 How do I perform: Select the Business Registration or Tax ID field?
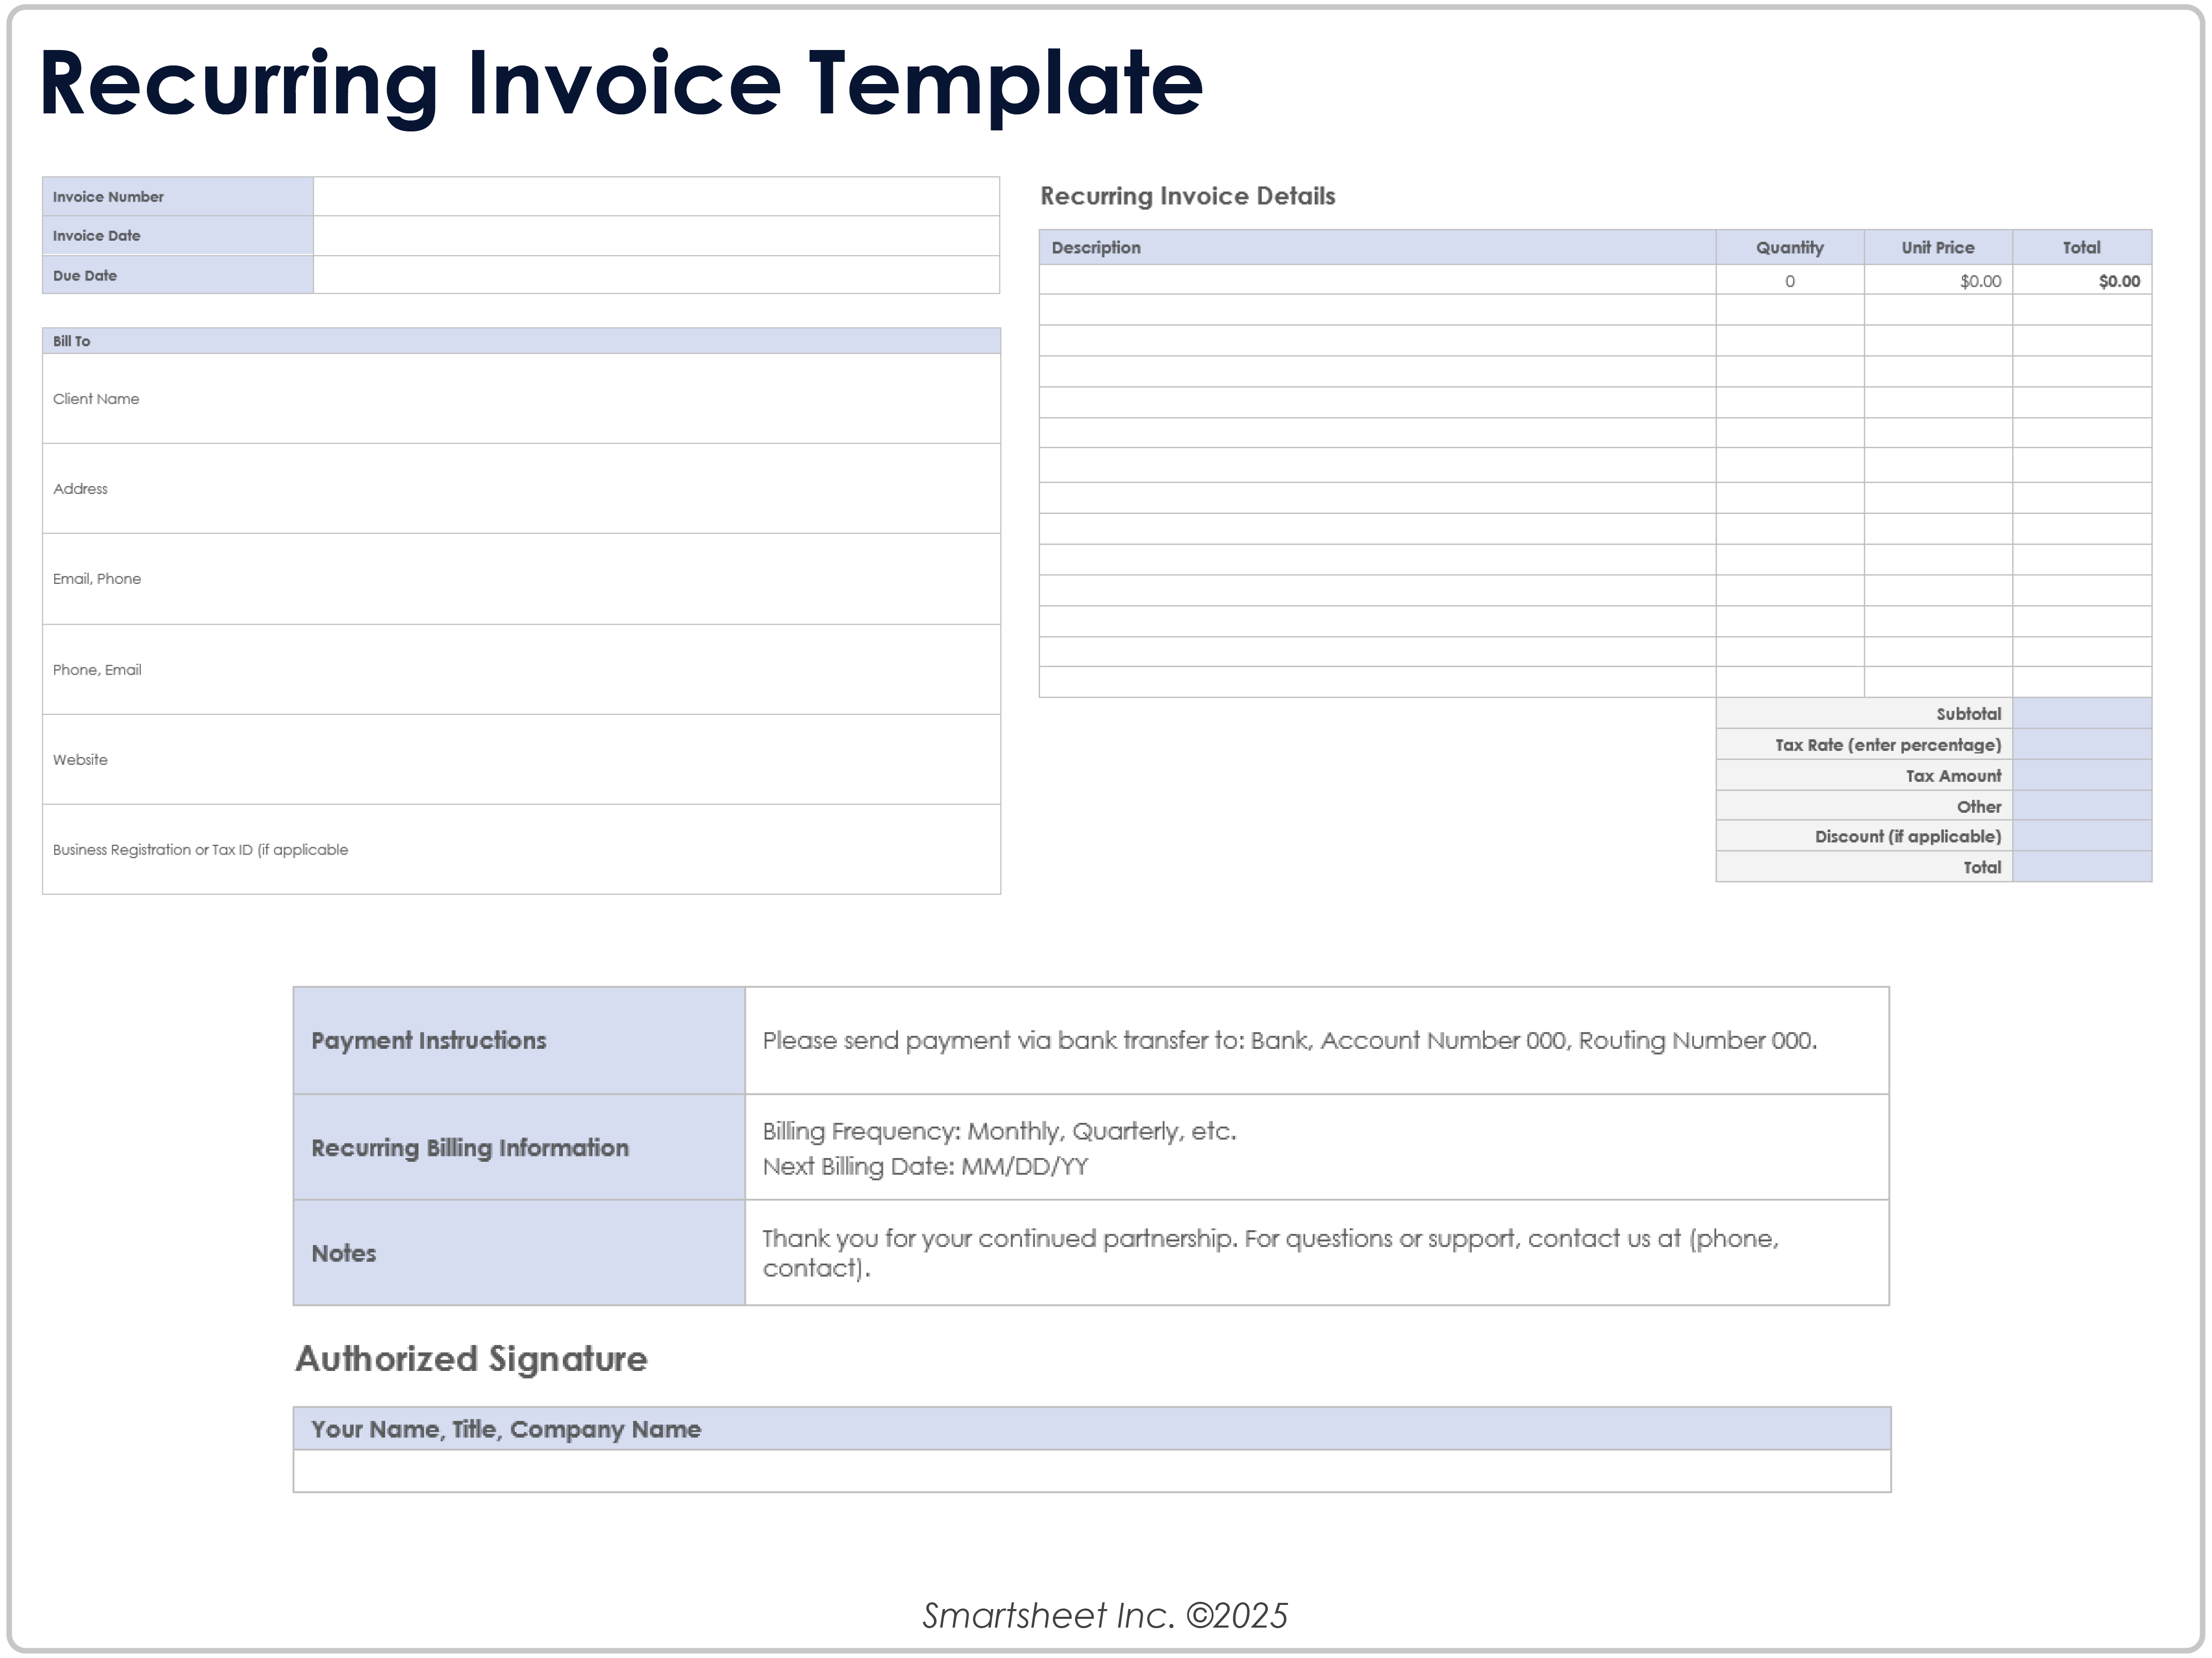(x=520, y=849)
